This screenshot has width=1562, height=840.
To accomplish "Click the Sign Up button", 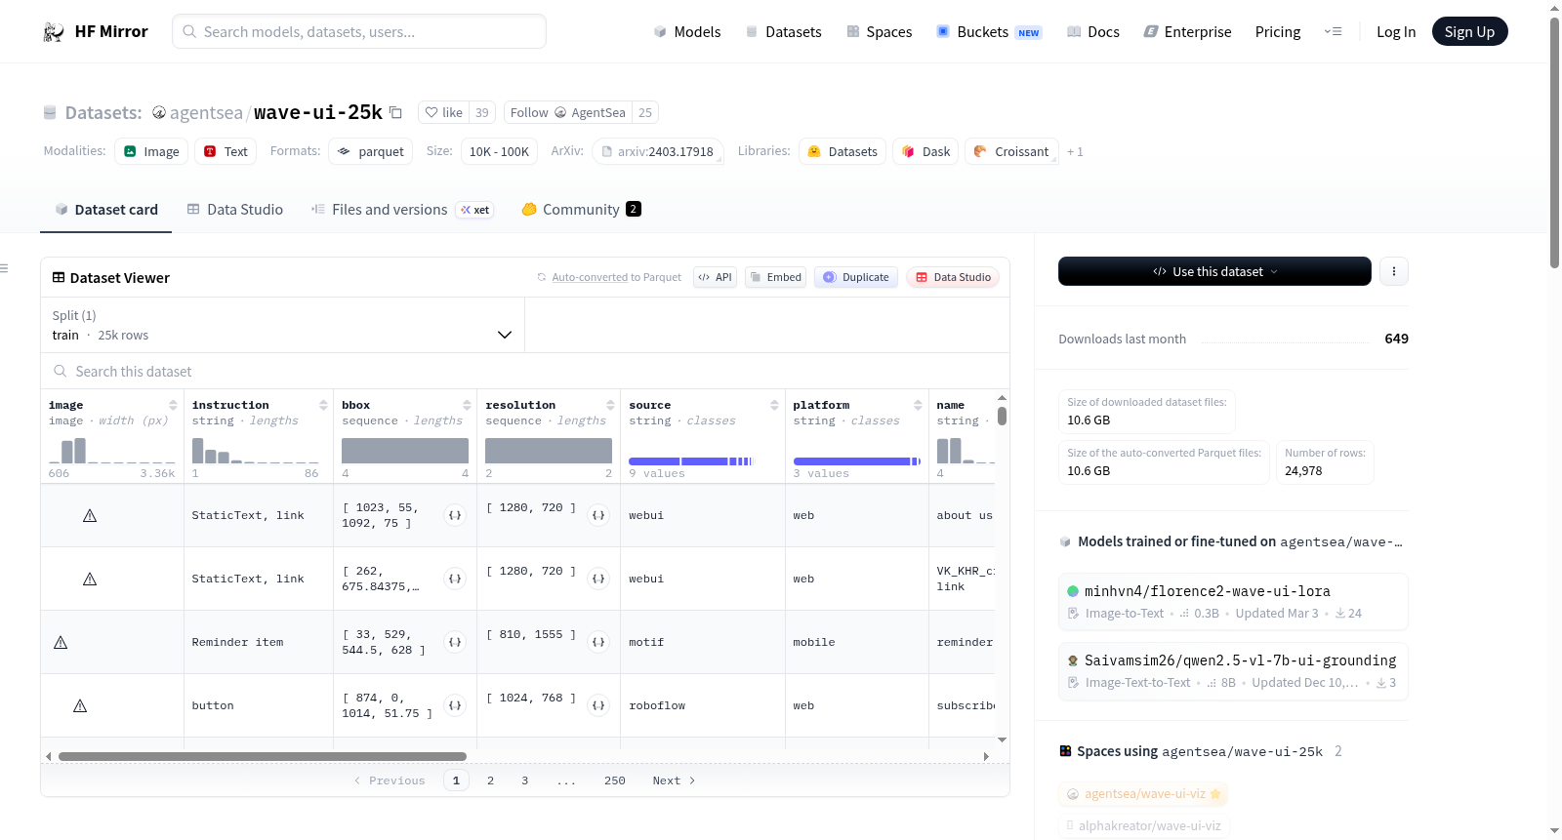I will click(x=1469, y=31).
